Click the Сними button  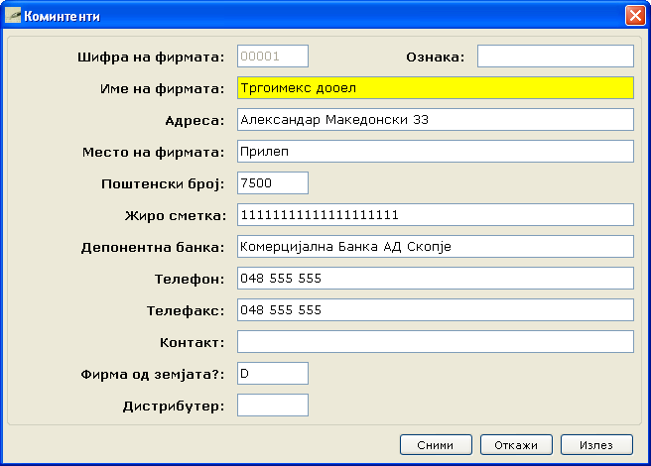click(436, 444)
